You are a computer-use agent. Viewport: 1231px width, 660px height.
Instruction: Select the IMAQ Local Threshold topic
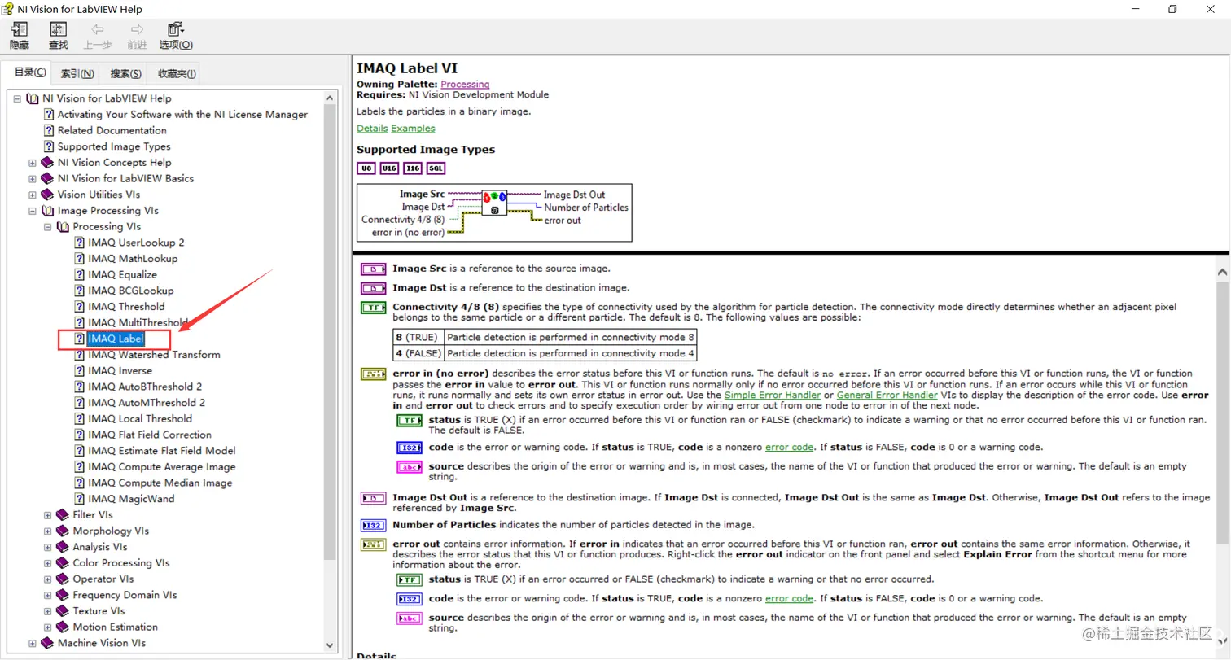140,419
